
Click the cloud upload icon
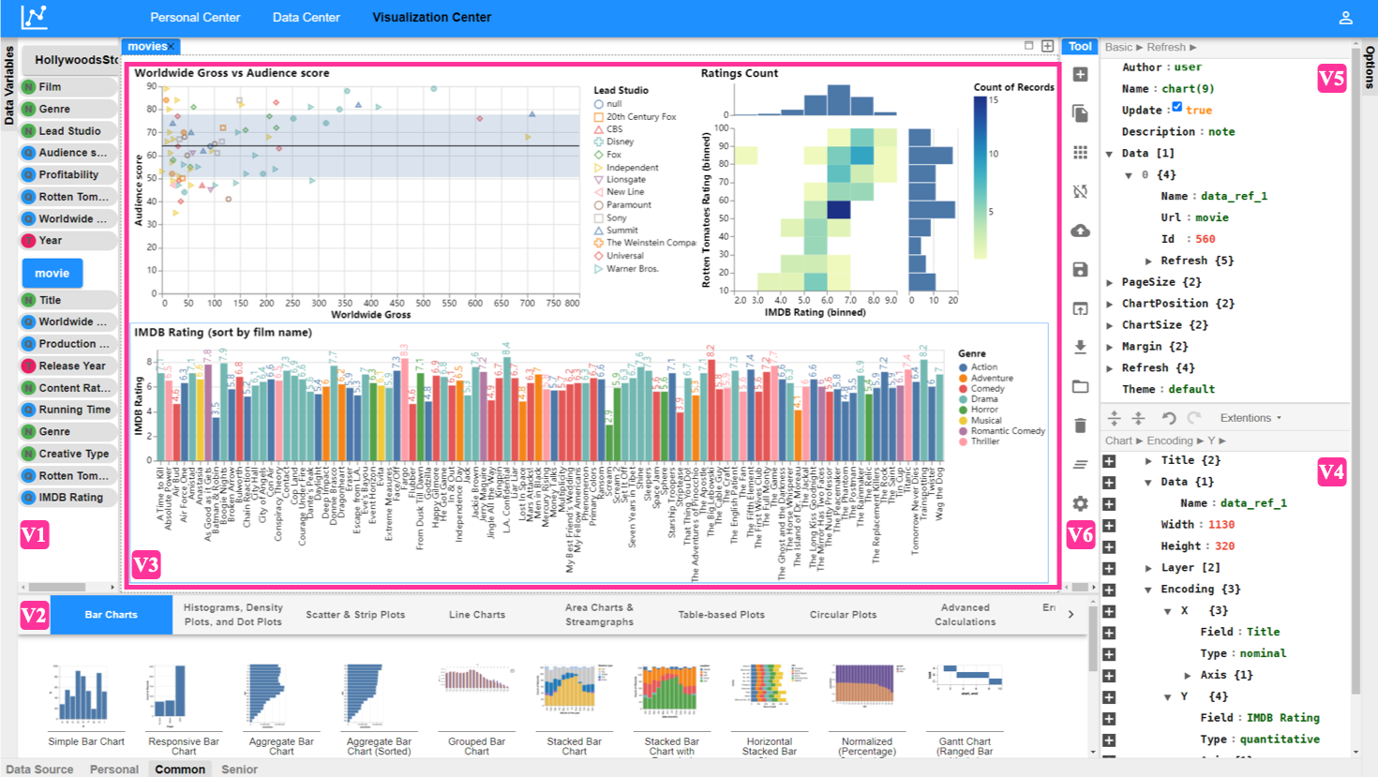[1080, 231]
